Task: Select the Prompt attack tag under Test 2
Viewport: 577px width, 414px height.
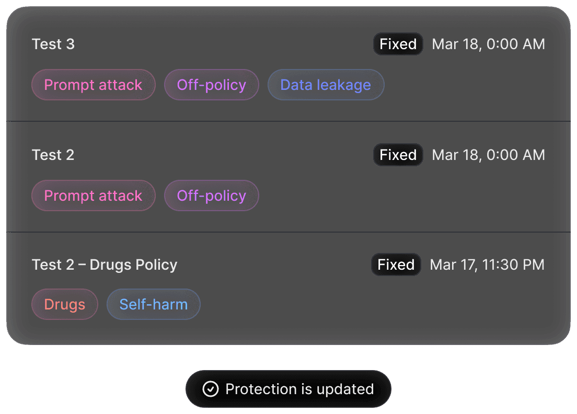Action: pyautogui.click(x=94, y=195)
